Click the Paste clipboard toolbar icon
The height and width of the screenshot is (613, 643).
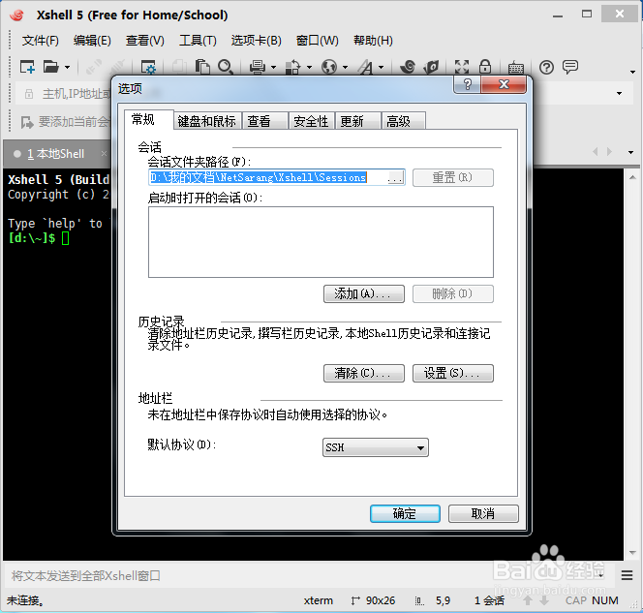pos(202,67)
